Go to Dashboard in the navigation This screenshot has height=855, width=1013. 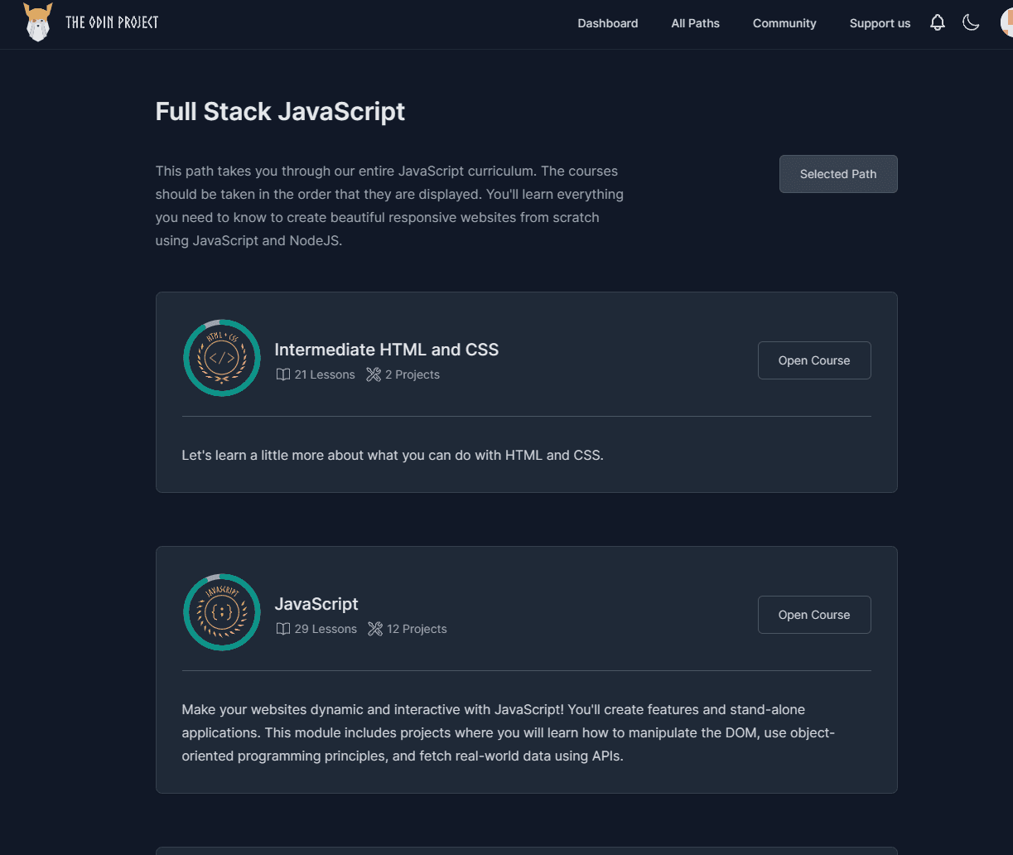(608, 23)
